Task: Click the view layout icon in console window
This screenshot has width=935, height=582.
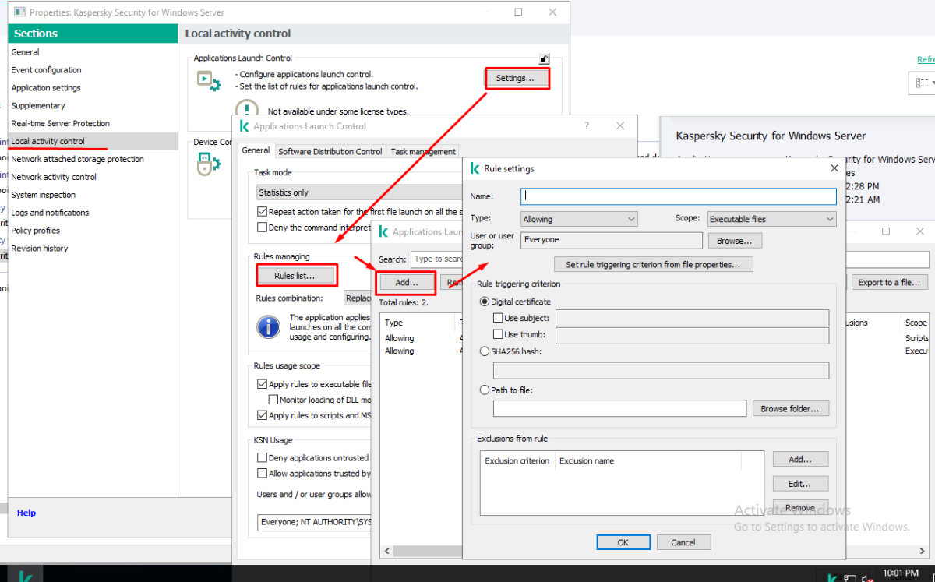Action: pos(923,83)
